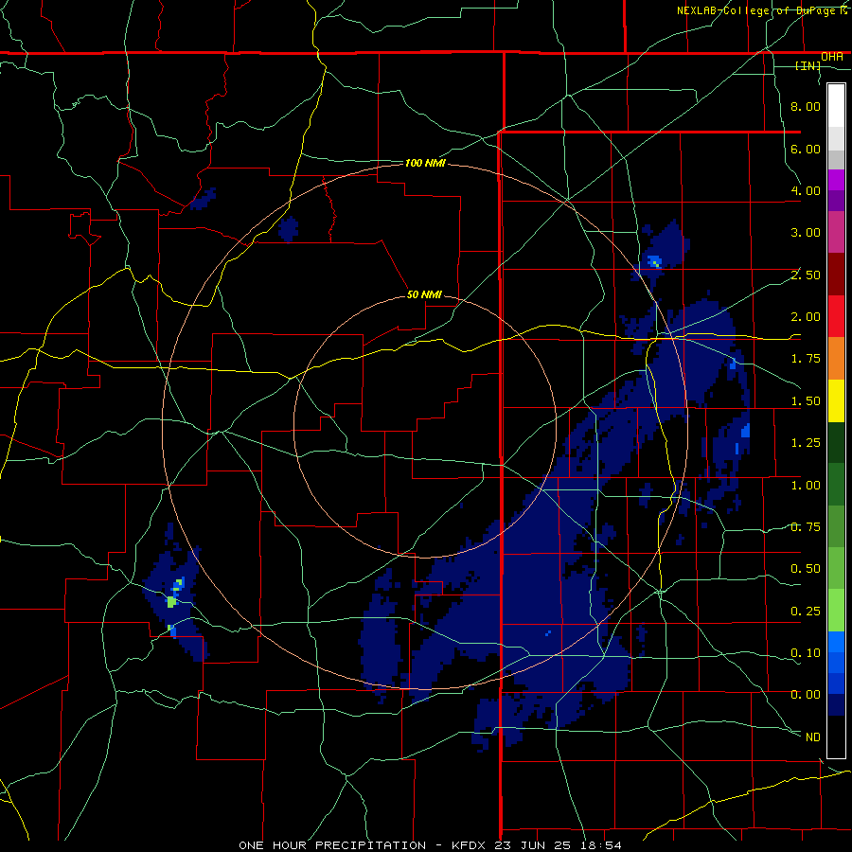This screenshot has height=852, width=852.
Task: Click the 100 NMI range ring label
Action: [x=425, y=163]
